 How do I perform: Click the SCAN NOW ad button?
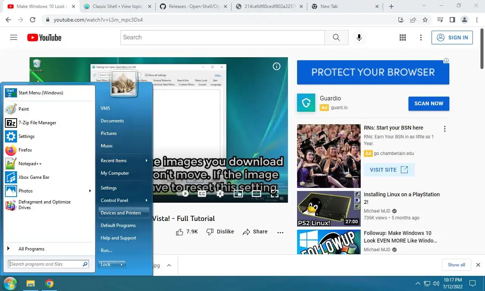[429, 103]
